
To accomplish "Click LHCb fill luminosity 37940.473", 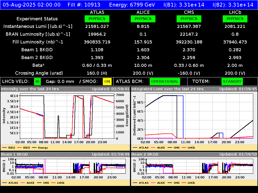I will 235,42.
